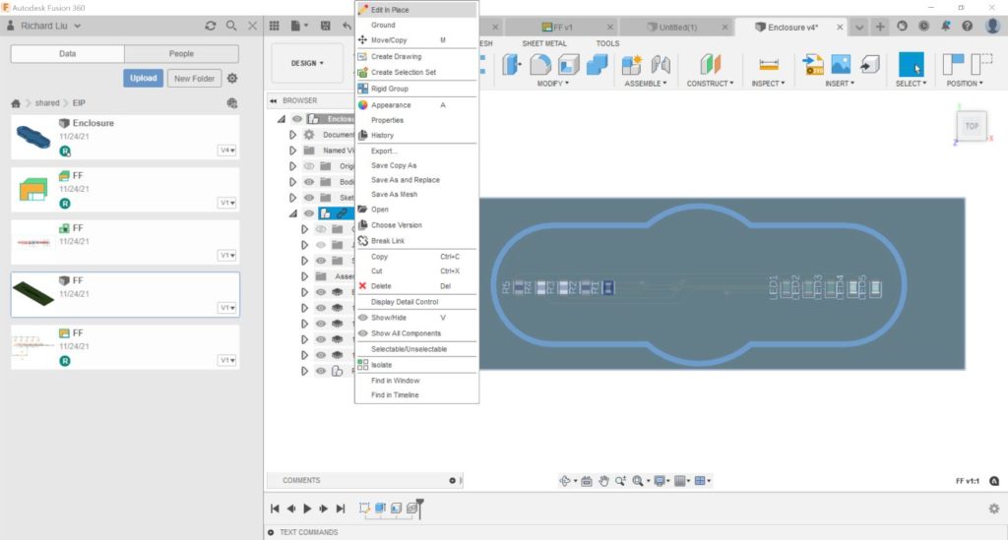This screenshot has height=540, width=1008.
Task: Refresh the data panel
Action: pos(210,26)
